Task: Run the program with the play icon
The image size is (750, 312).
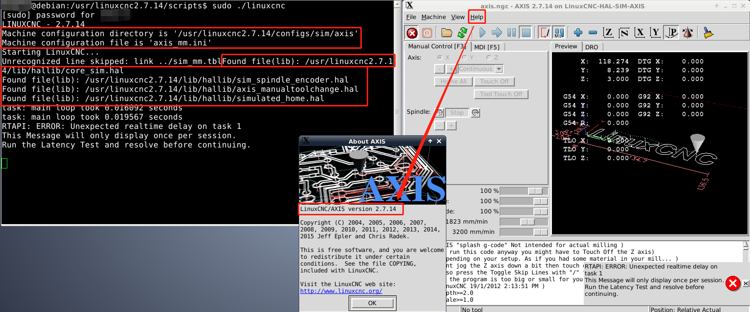Action: click(x=482, y=33)
